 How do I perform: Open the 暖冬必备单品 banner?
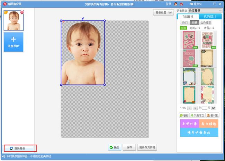(199, 132)
